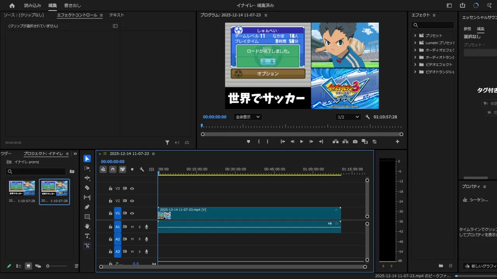Click the 新しいグラフィ button
This screenshot has width=497, height=279.
[480, 266]
